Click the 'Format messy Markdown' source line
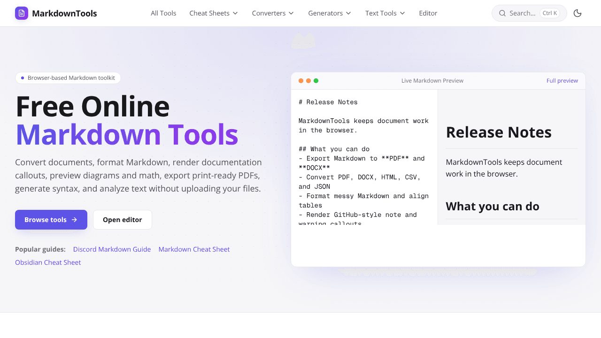601x338 pixels. (363, 200)
